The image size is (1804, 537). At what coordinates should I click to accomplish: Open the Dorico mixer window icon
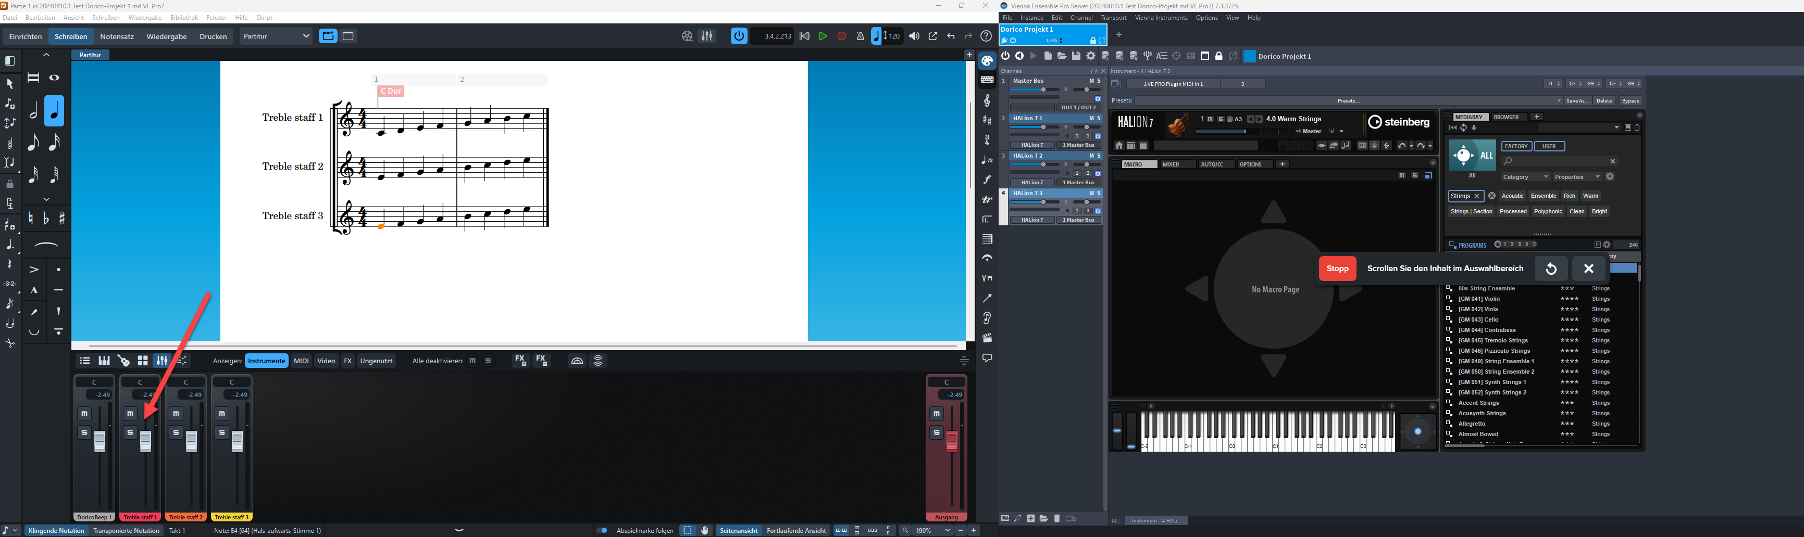click(x=707, y=36)
